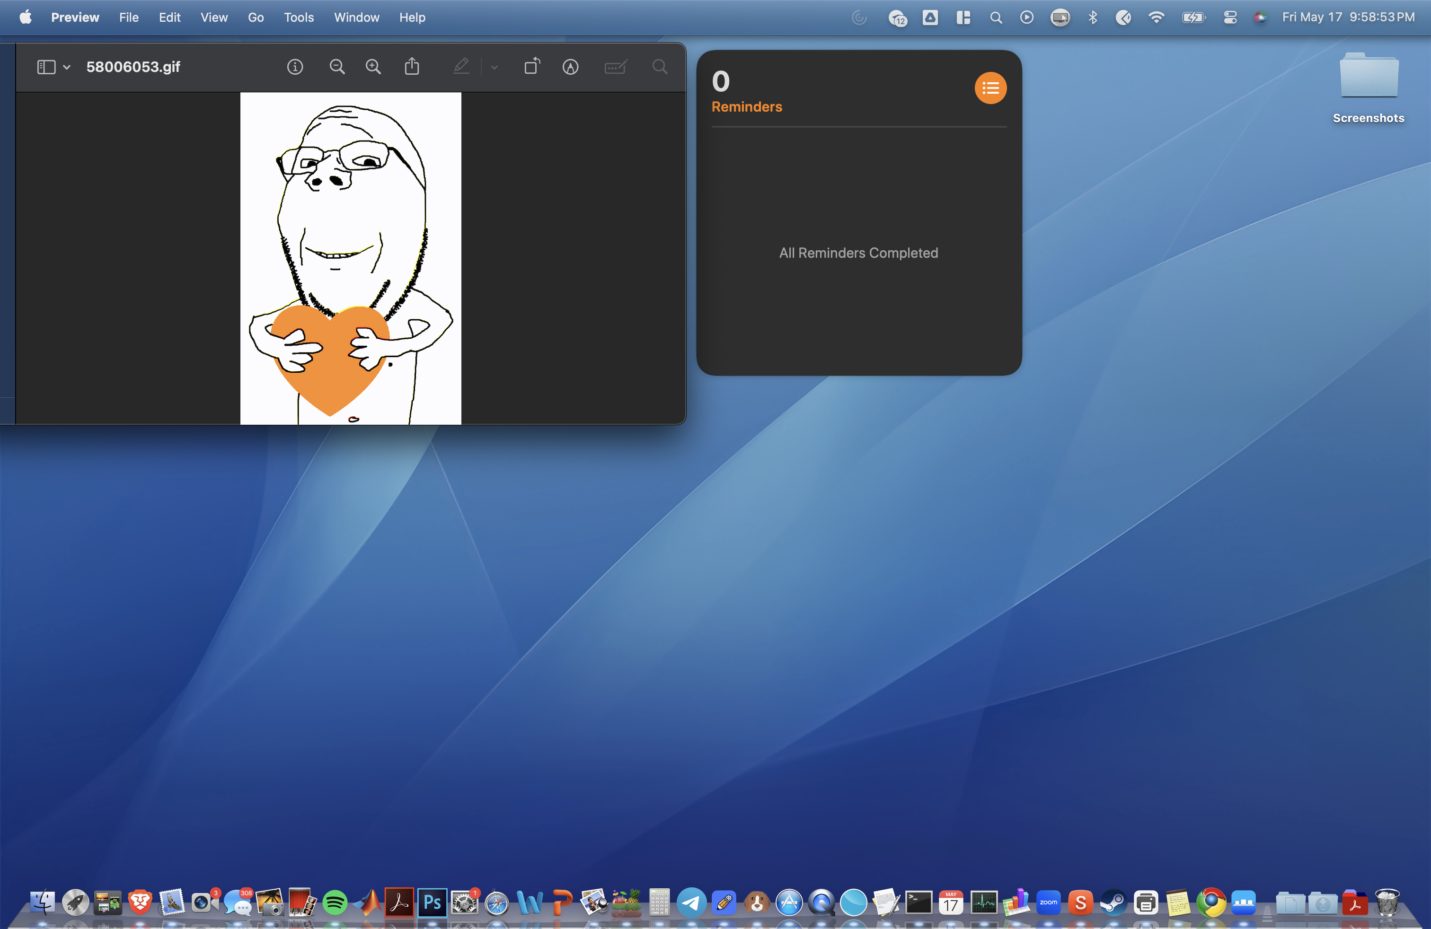The image size is (1431, 929).
Task: Toggle the Markup toolbar icon
Action: tap(570, 67)
